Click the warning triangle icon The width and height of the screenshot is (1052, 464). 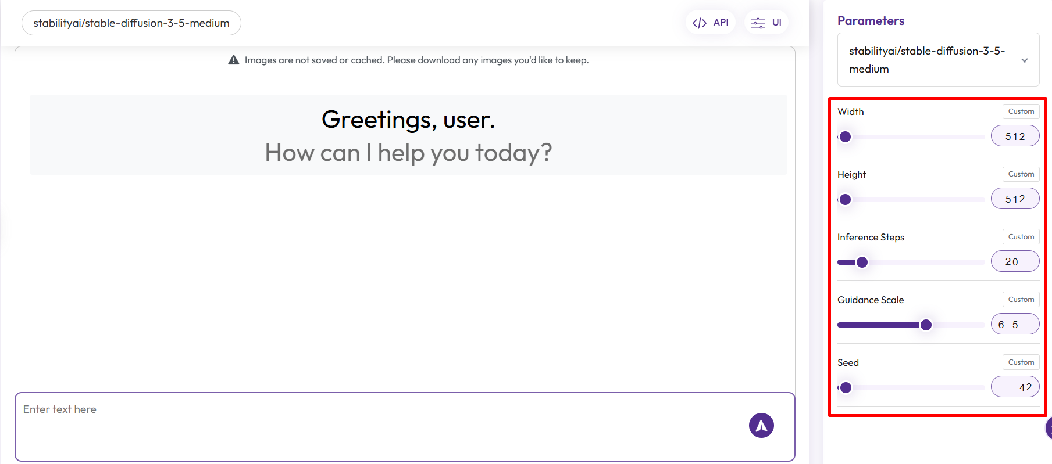[x=234, y=60]
